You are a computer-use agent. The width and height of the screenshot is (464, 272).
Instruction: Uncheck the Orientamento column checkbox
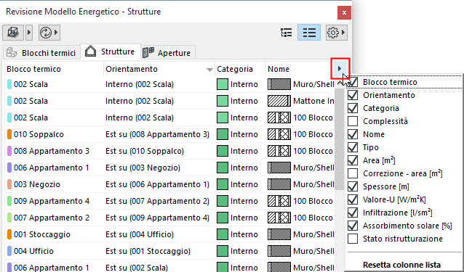353,95
